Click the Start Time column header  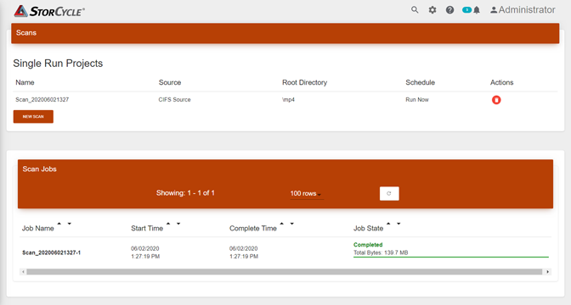pyautogui.click(x=147, y=229)
